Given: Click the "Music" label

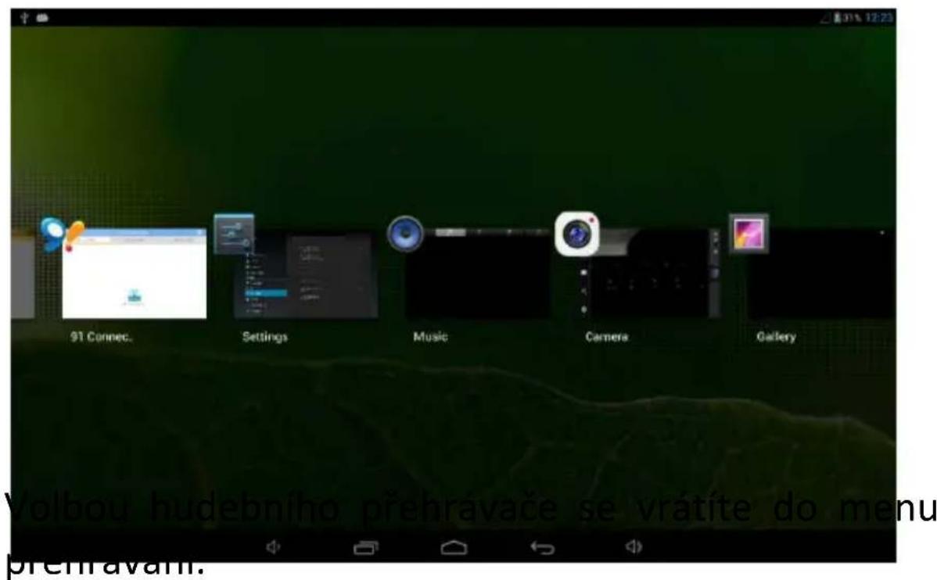Looking at the screenshot, I should [430, 336].
